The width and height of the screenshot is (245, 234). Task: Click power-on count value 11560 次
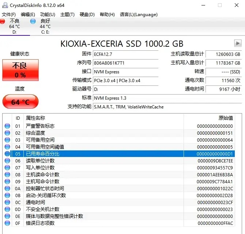click(223, 81)
